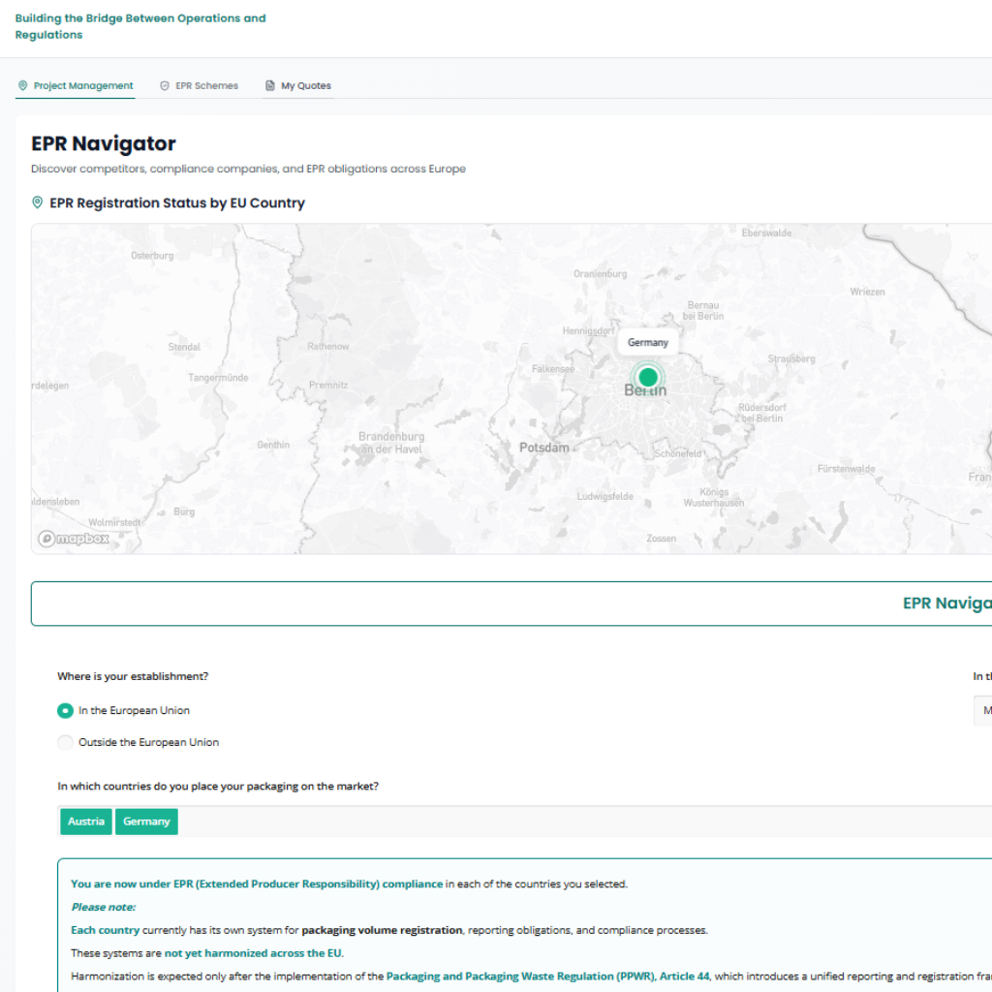Click the EPR Schemes shield icon
The image size is (992, 992).
pyautogui.click(x=165, y=85)
